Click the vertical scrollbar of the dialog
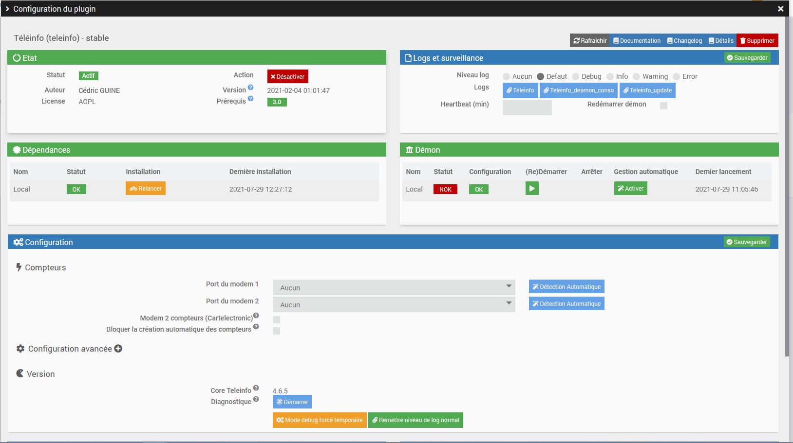The image size is (793, 443). click(787, 187)
